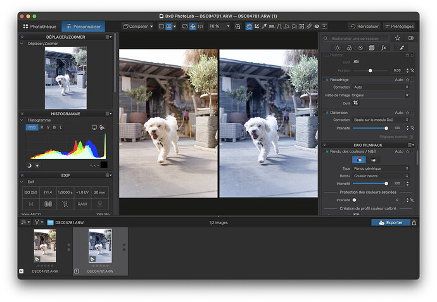Select the Horizon tool in top toolbar
Viewport: 437px width, 302px height.
(272, 26)
